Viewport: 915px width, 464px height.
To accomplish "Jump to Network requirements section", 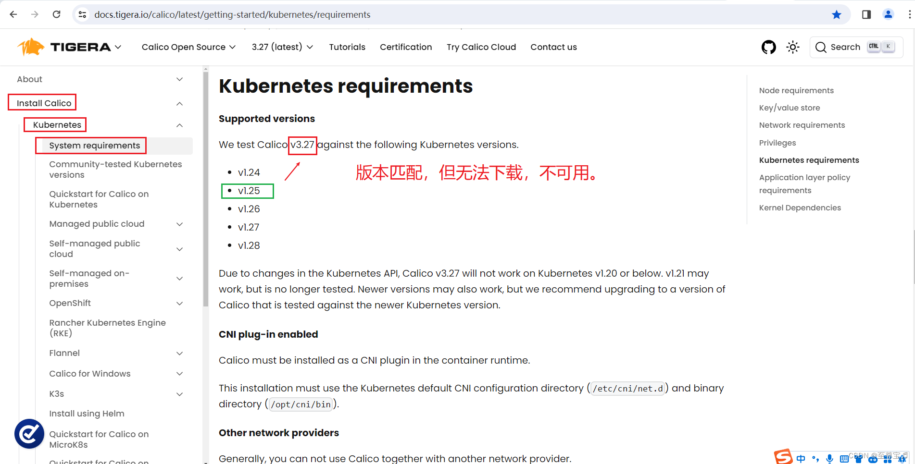I will [x=802, y=125].
